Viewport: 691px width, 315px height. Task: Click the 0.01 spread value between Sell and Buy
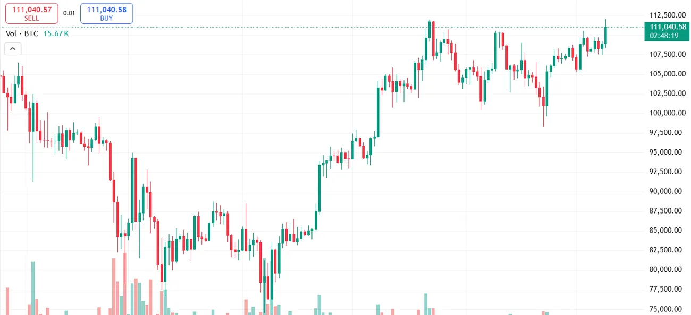(69, 13)
